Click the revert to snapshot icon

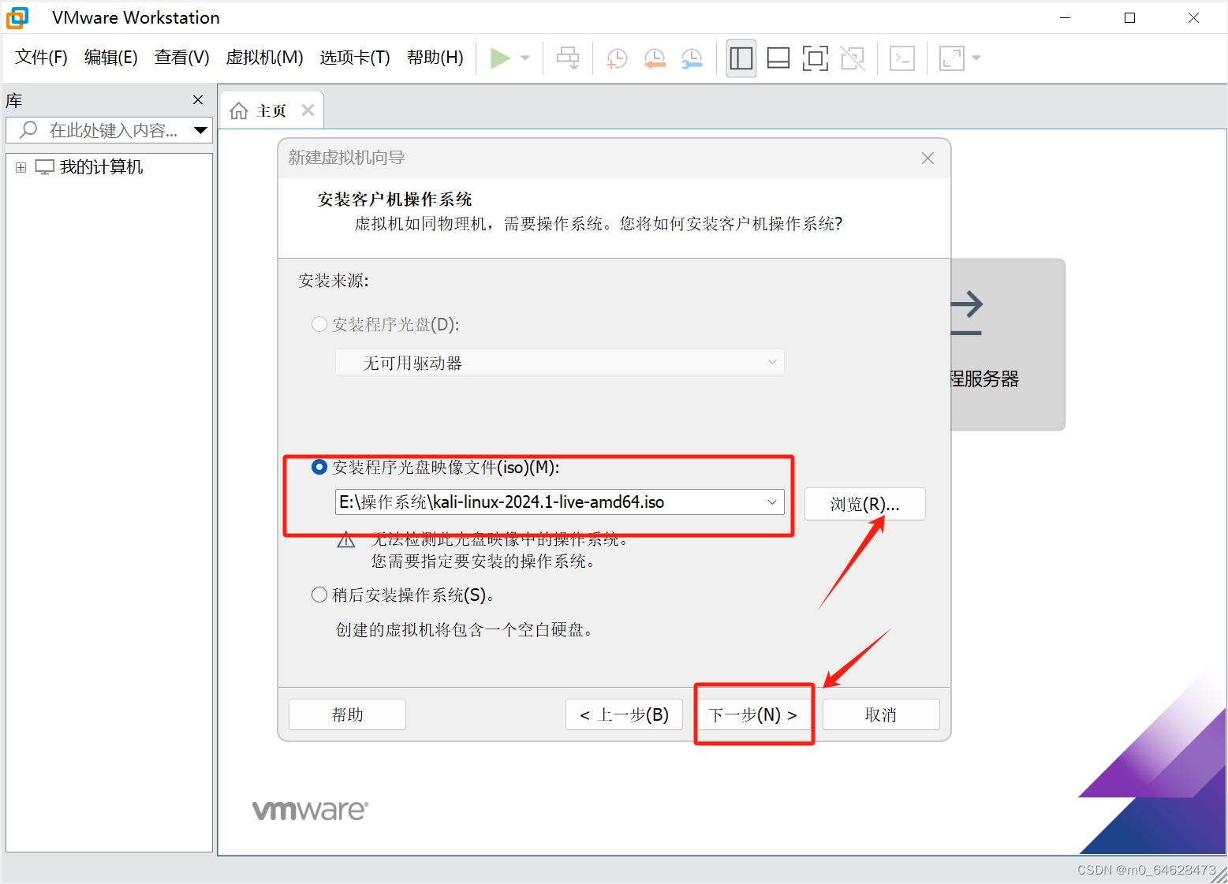point(654,58)
